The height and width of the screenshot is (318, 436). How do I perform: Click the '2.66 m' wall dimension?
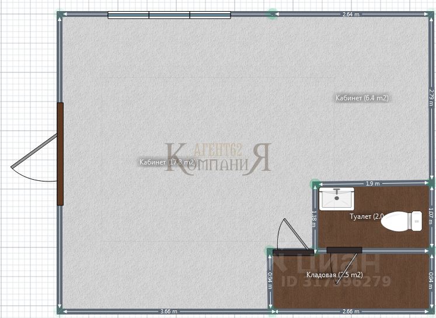[x=351, y=312]
